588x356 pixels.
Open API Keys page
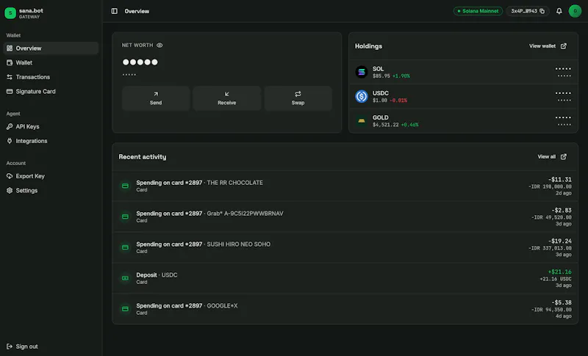(x=51, y=126)
